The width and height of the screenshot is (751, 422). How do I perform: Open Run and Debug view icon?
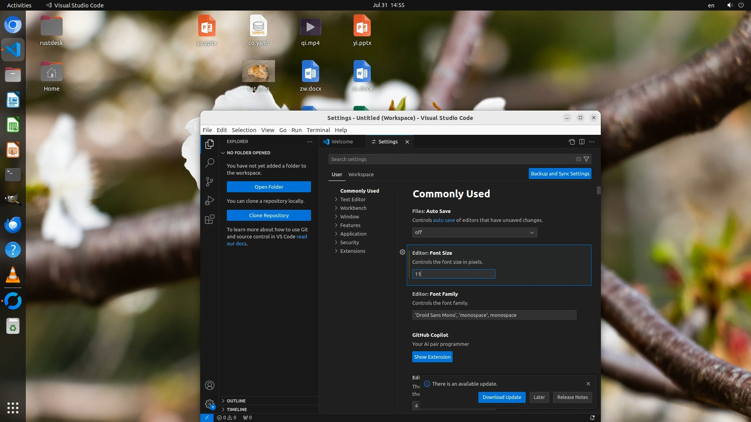pyautogui.click(x=210, y=200)
